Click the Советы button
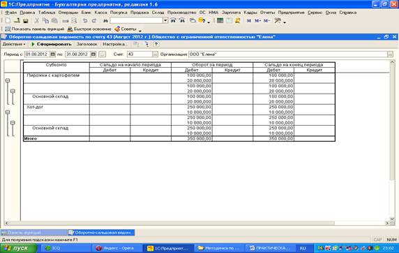 click(126, 29)
